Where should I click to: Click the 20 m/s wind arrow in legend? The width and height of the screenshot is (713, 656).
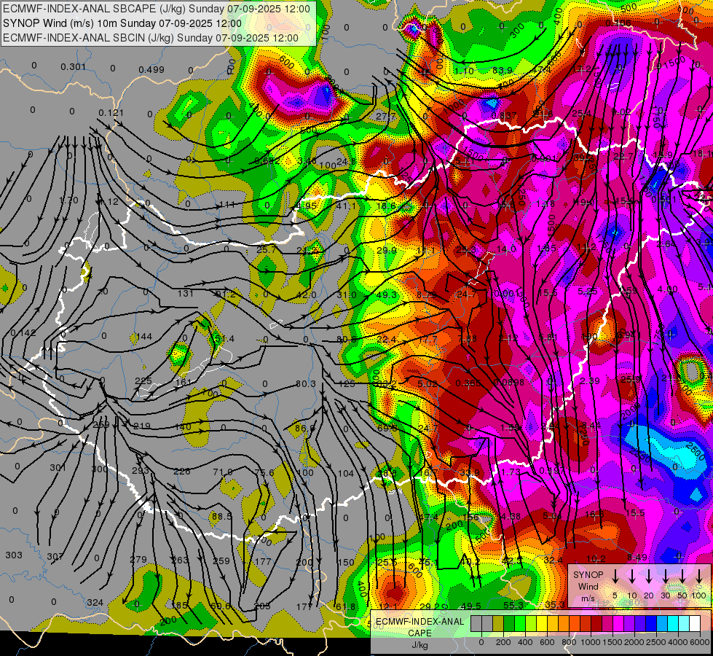(x=649, y=577)
